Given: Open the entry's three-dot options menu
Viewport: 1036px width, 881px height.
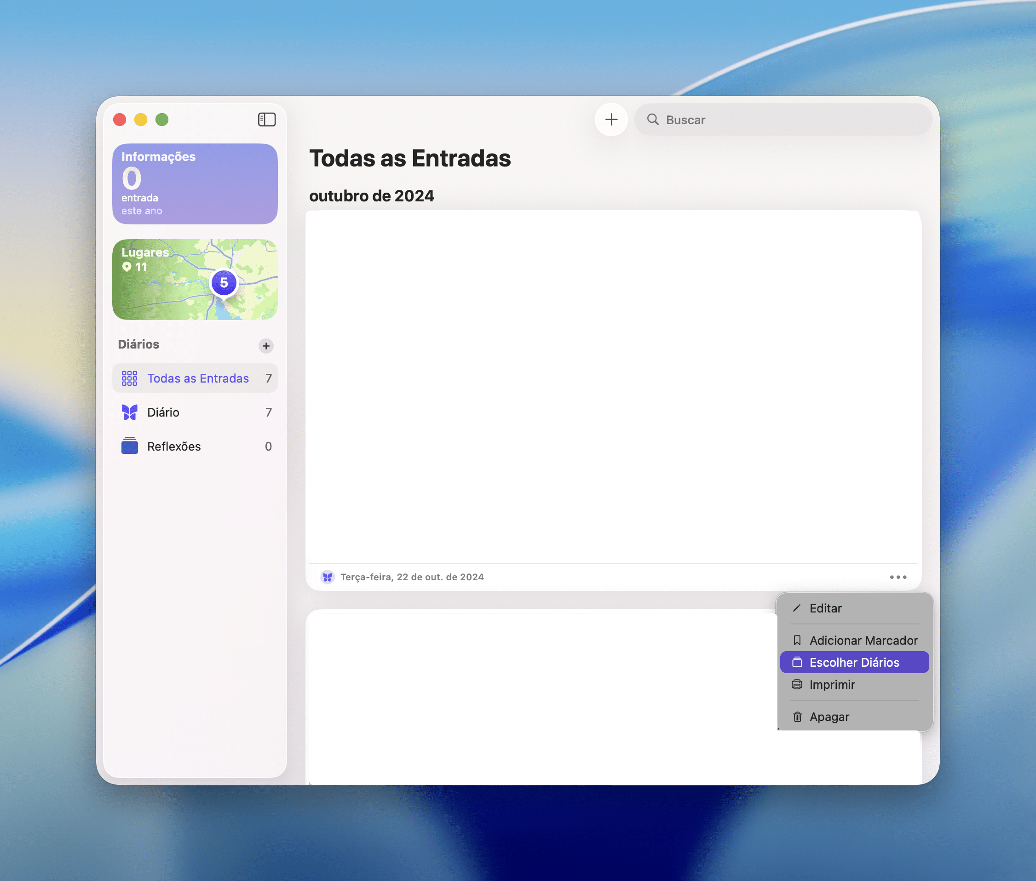Looking at the screenshot, I should click(898, 577).
